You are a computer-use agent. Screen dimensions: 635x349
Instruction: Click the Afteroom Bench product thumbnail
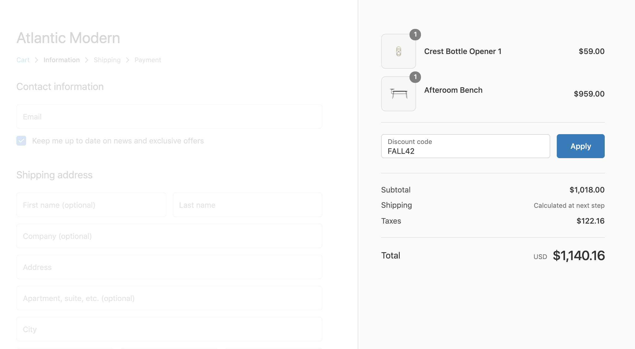398,94
